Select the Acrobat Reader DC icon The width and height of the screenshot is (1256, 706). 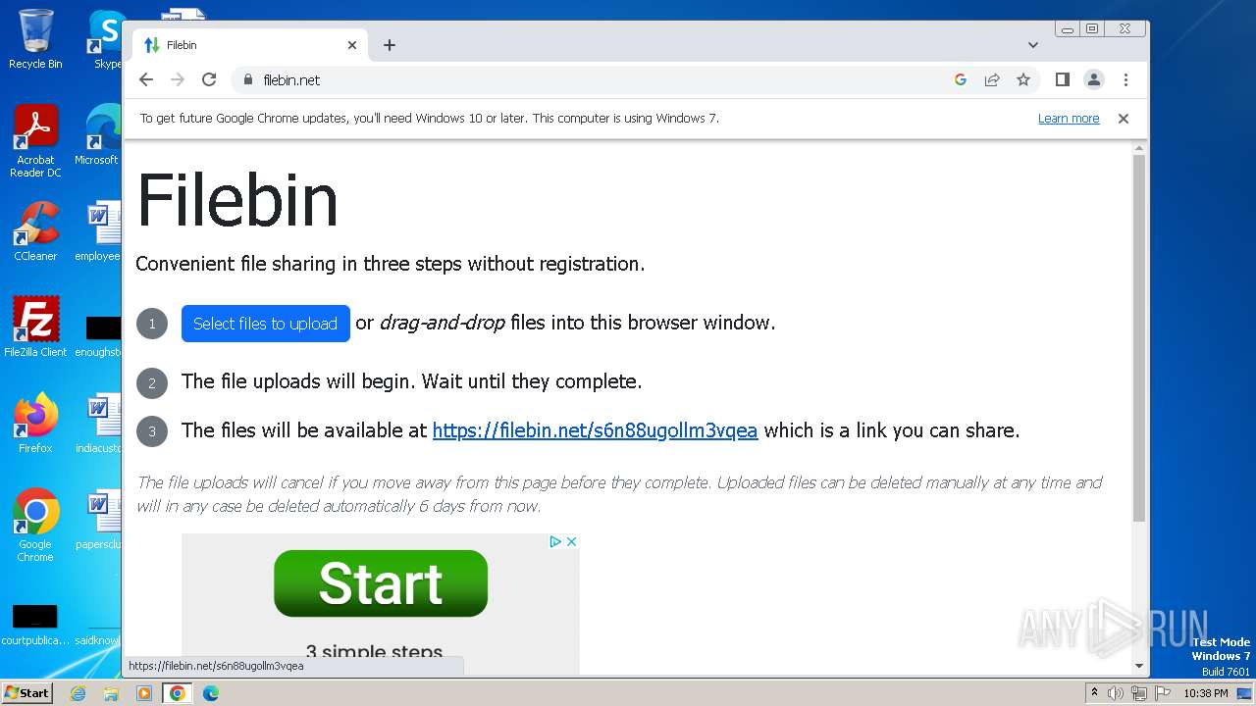tap(35, 142)
